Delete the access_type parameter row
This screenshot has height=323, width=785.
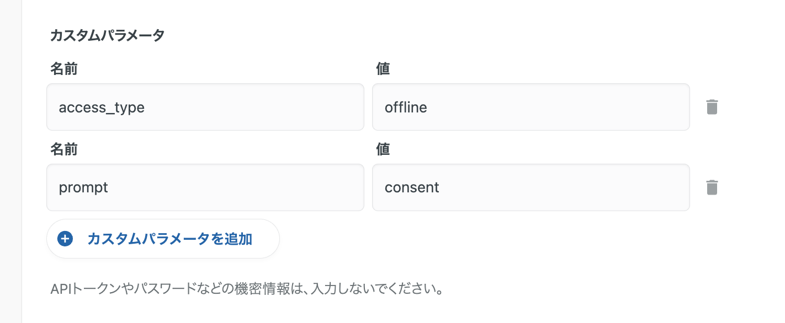tap(712, 107)
